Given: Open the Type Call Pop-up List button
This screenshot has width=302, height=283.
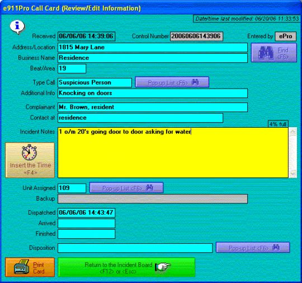Looking at the screenshot, I should (172, 82).
